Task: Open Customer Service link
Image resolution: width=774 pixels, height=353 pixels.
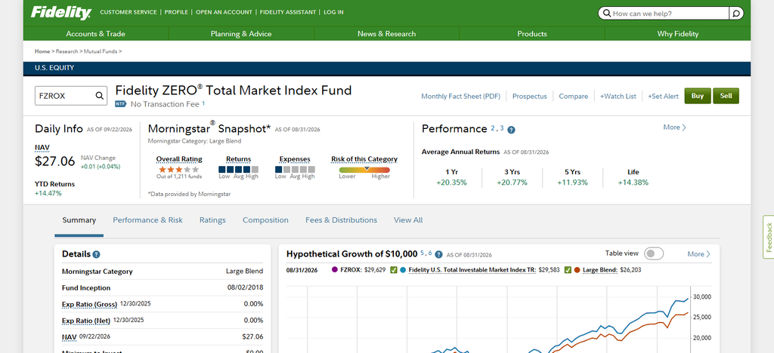Action: click(128, 12)
